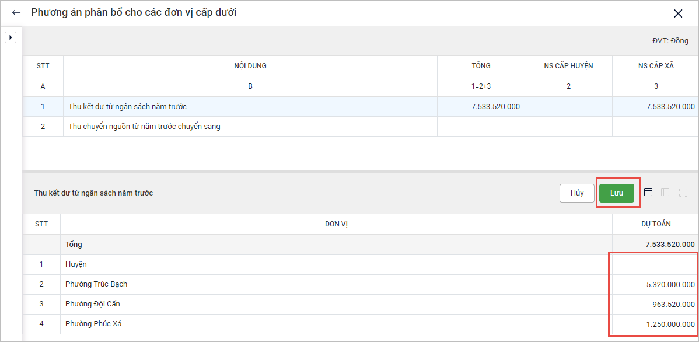
Task: Switch to horizontal split panel layout
Action: pyautogui.click(x=648, y=192)
